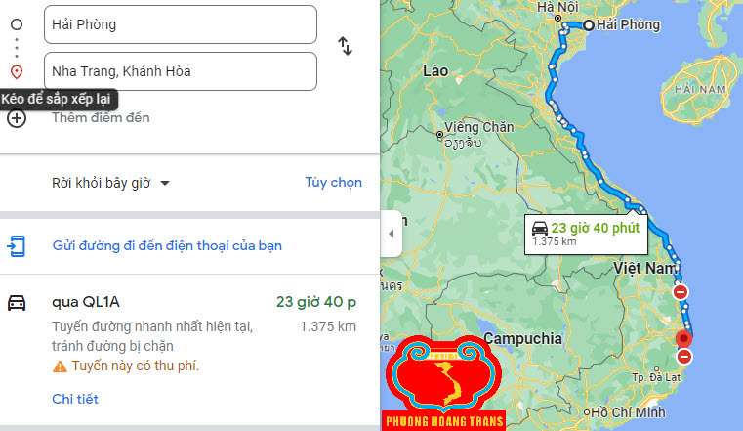Click the lower red road closure icon on map

point(683,357)
